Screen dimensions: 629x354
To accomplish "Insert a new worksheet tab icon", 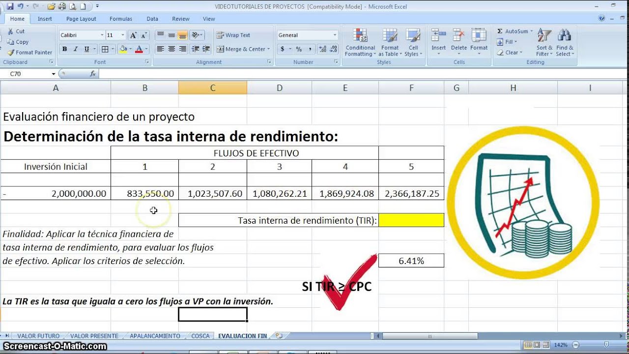I will (x=279, y=336).
